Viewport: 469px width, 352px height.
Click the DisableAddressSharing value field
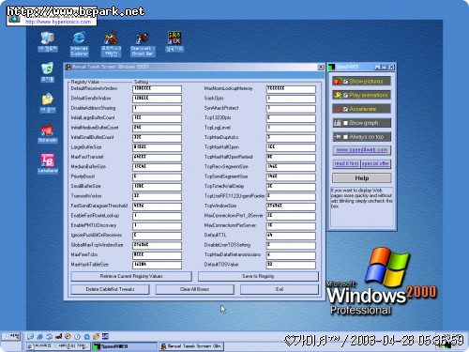coord(157,109)
